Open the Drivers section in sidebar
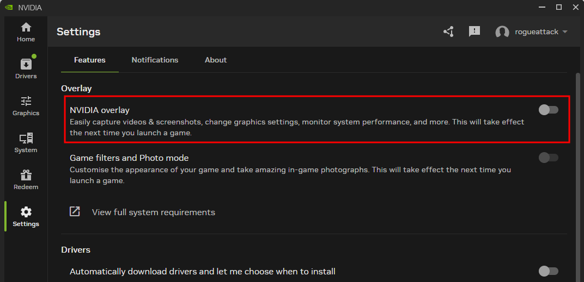 coord(26,68)
